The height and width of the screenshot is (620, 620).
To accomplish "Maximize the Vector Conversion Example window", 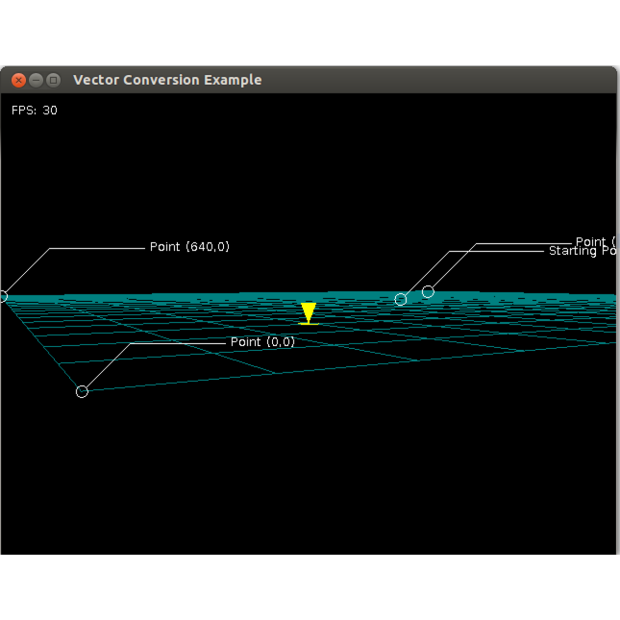I will [54, 80].
